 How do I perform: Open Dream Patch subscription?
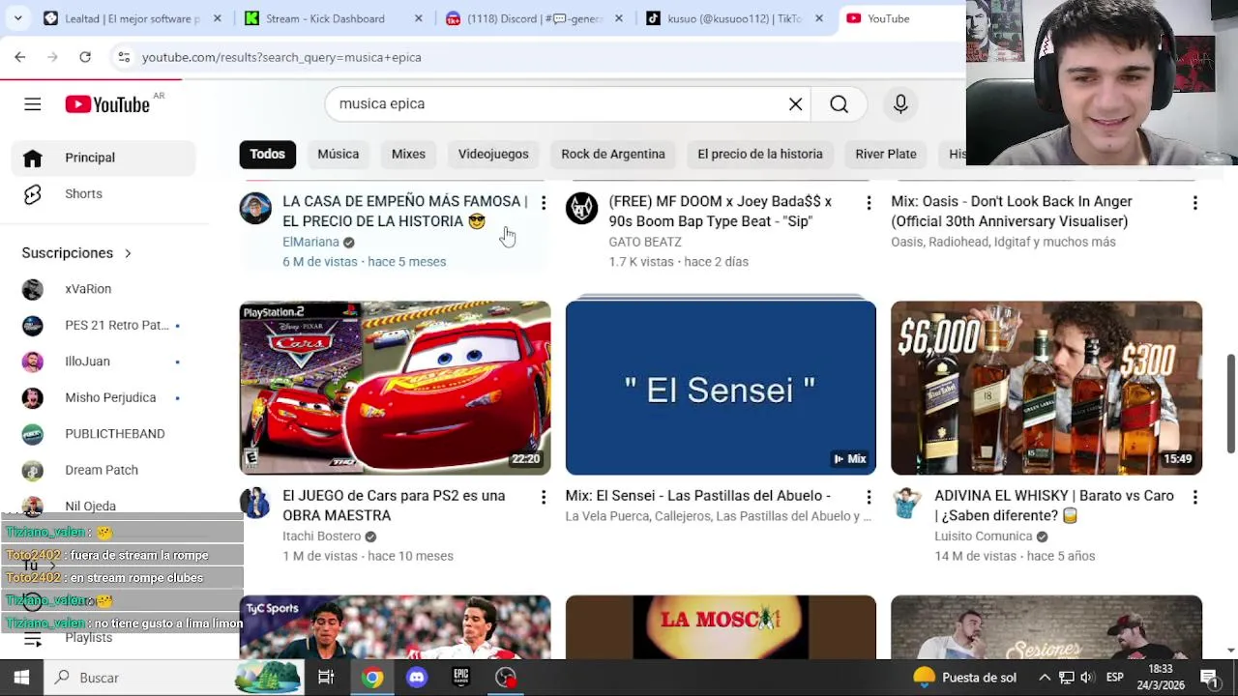click(x=103, y=470)
